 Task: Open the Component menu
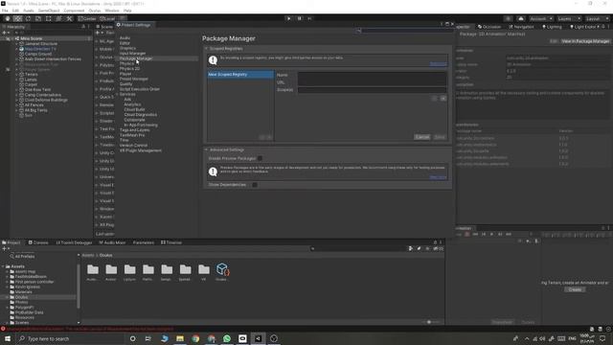pyautogui.click(x=74, y=11)
